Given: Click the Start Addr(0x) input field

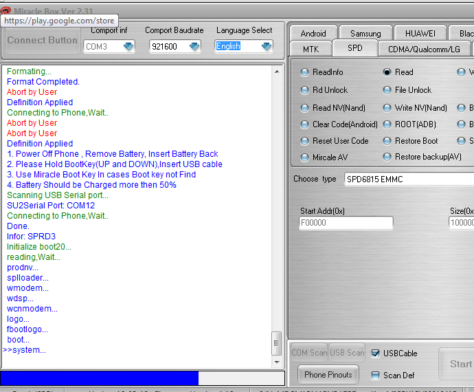Looking at the screenshot, I should (x=346, y=223).
